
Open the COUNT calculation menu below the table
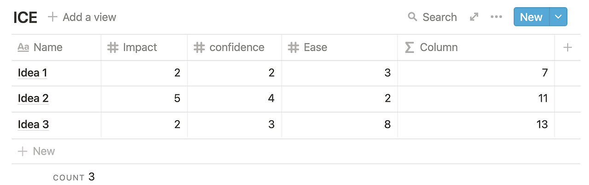(x=74, y=177)
